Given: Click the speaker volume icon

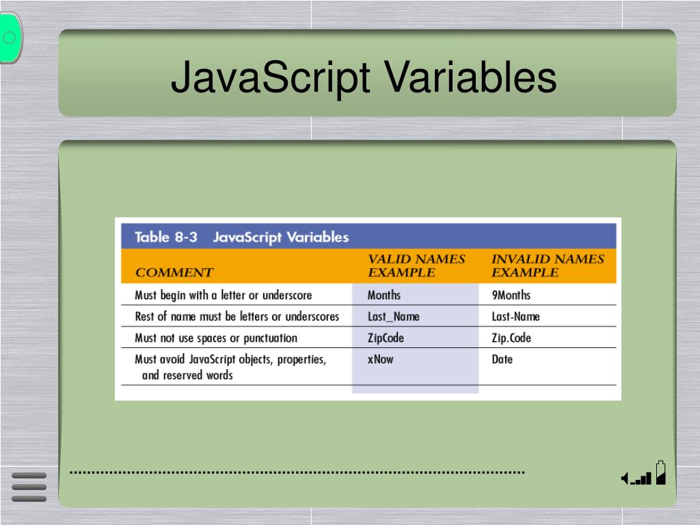Looking at the screenshot, I should 625,479.
